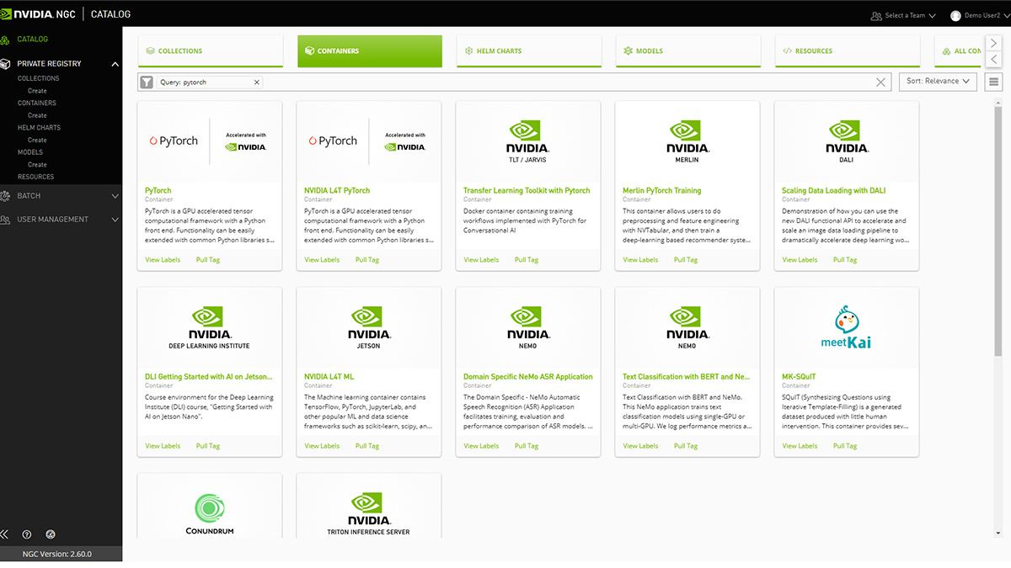Remove the pytorch query filter with X
Image resolution: width=1011 pixels, height=568 pixels.
tap(256, 82)
